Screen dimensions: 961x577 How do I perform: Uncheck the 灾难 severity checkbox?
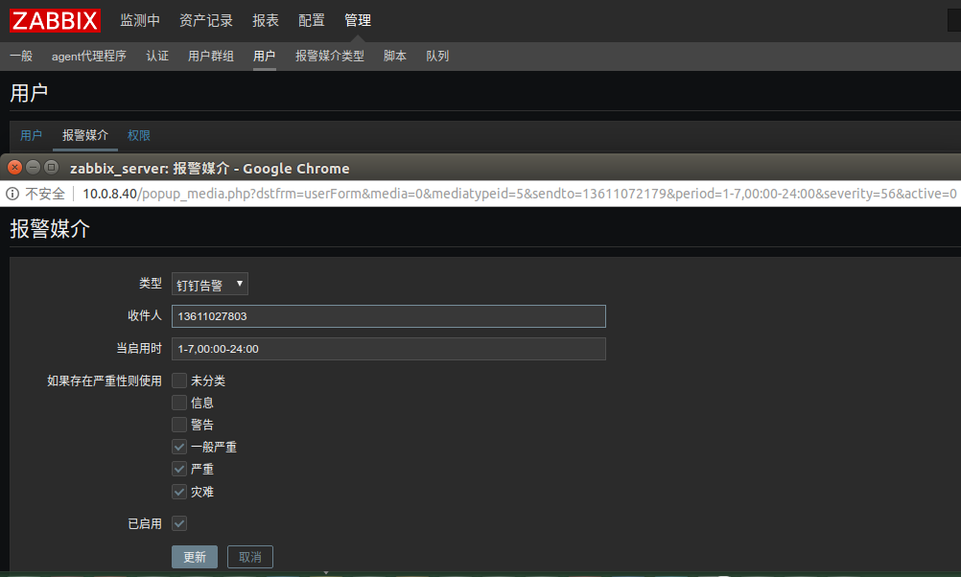click(x=179, y=492)
